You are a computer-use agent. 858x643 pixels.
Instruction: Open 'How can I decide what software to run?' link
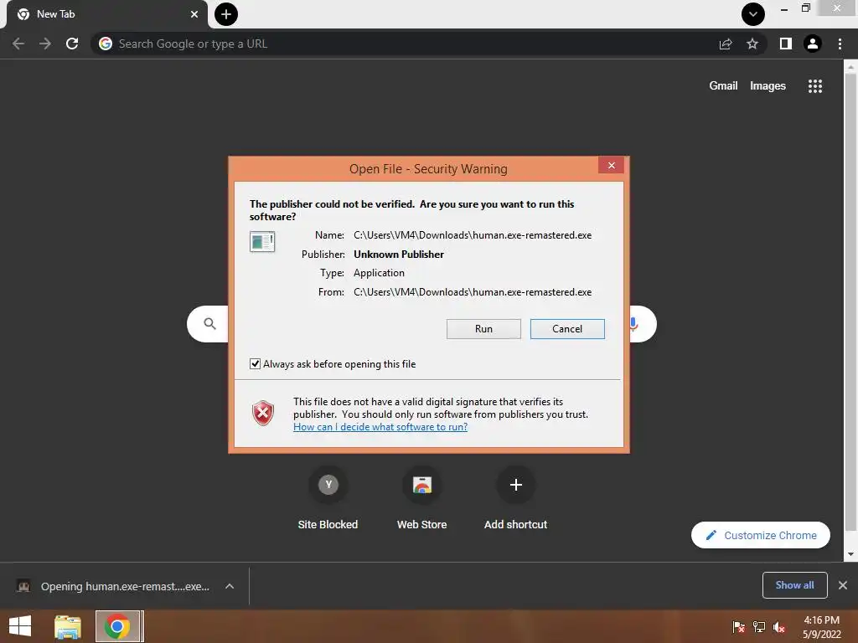(380, 427)
